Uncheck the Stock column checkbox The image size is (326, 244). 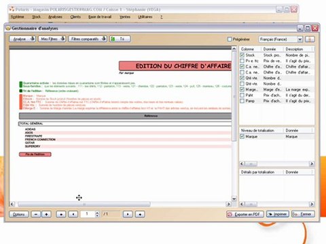pos(242,55)
